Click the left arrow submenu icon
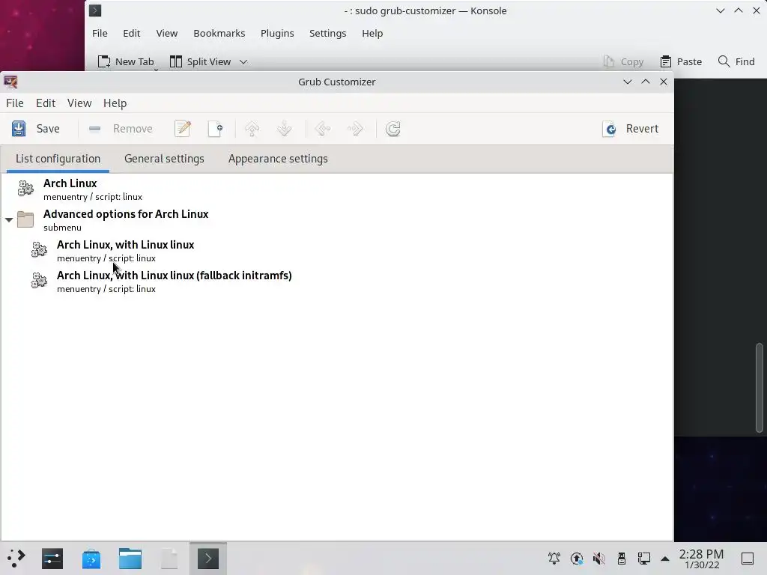This screenshot has height=575, width=767. 322,129
